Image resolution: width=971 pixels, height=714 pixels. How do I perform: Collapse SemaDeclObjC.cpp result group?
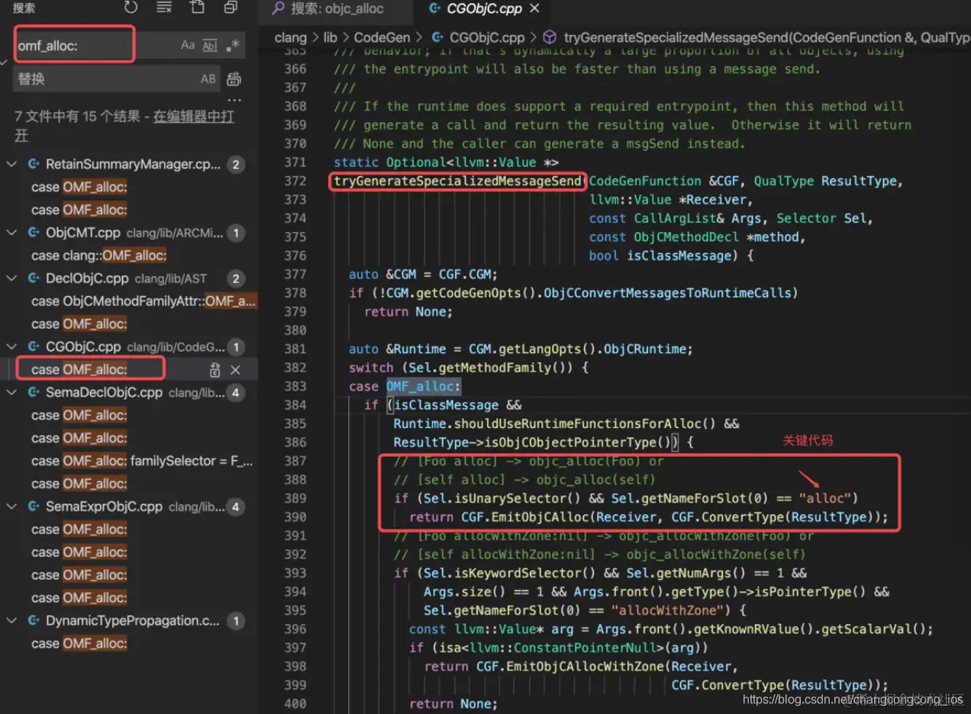click(x=11, y=393)
